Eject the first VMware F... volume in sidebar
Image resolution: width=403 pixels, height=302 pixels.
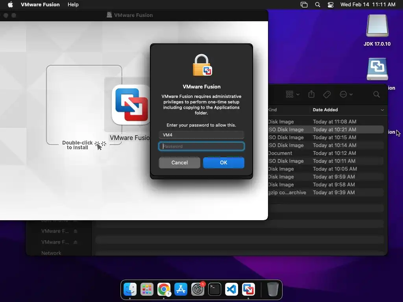click(75, 231)
